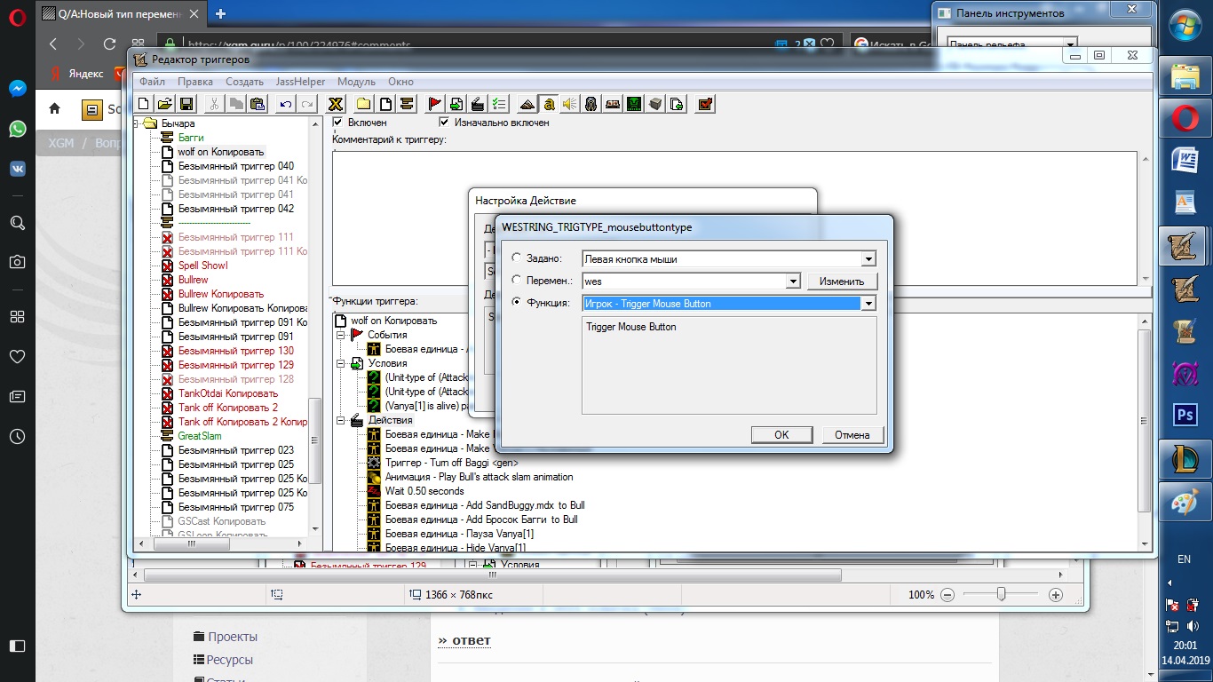Select the 'Перемен.' radio button

coord(517,281)
